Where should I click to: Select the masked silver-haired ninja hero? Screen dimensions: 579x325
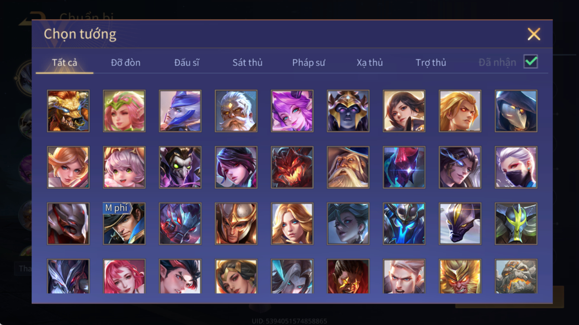click(516, 167)
